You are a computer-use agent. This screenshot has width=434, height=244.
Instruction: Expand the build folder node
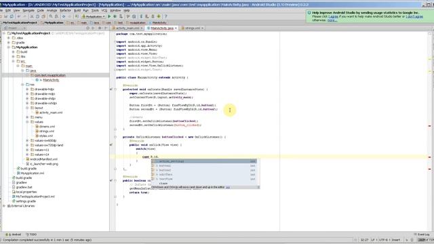coord(13,52)
